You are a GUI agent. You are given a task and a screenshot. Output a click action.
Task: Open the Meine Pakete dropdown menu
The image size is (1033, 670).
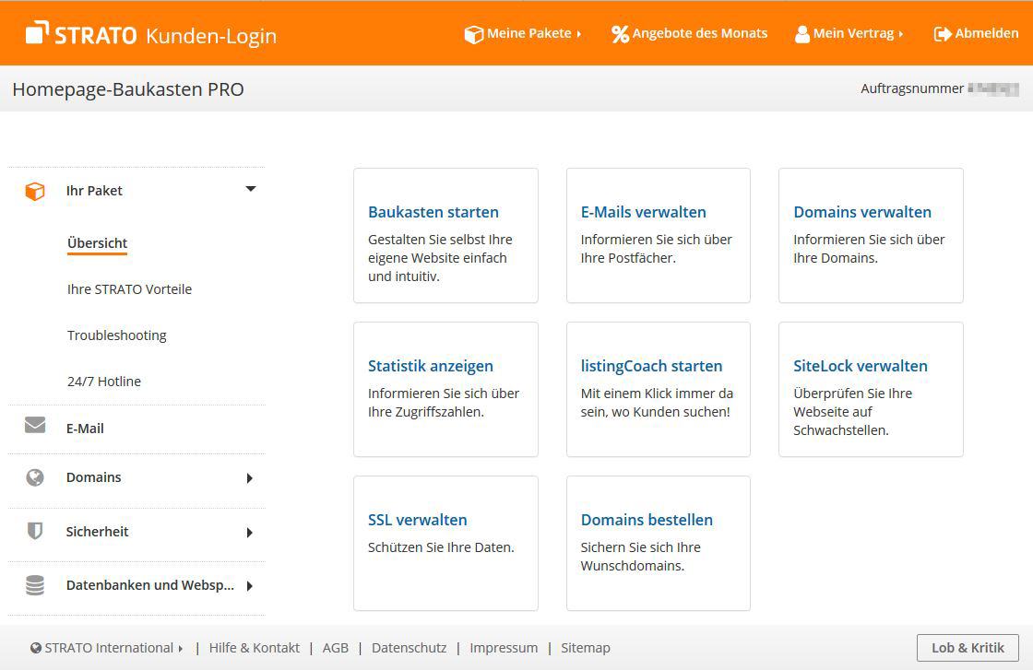coord(523,33)
